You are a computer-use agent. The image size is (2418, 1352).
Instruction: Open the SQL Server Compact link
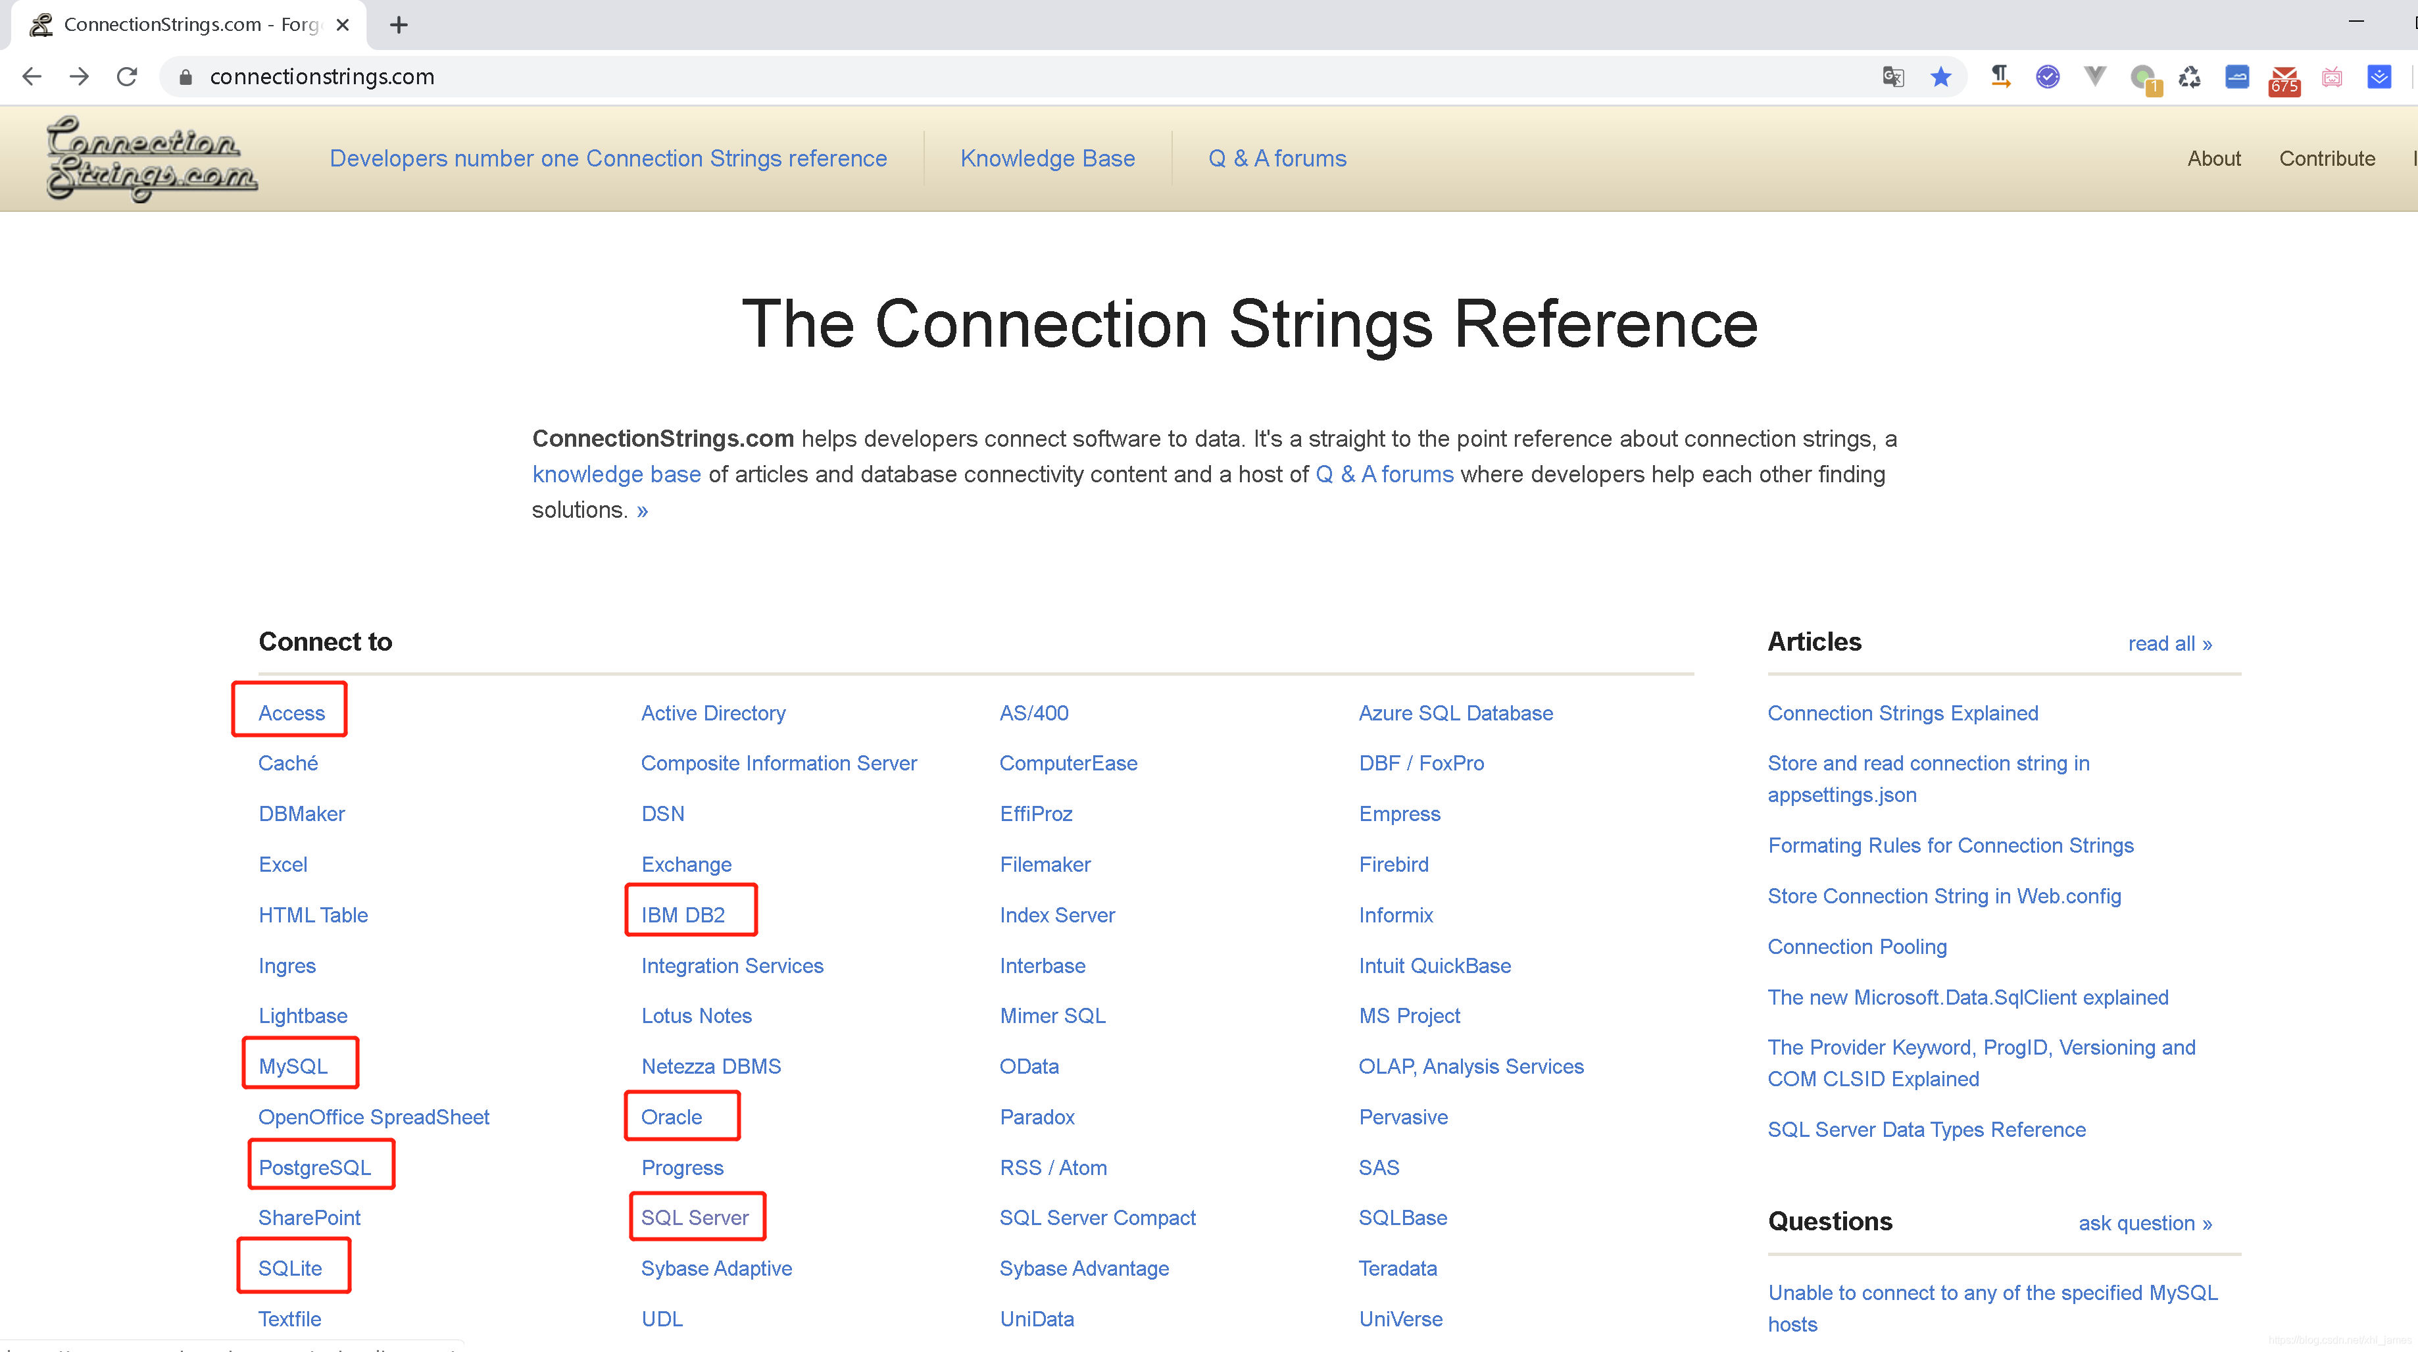coord(1097,1217)
